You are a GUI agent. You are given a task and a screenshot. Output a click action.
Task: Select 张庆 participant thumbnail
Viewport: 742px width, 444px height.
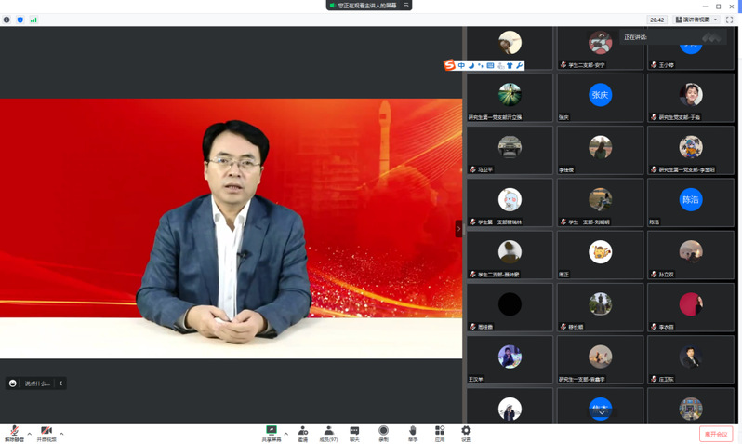click(x=600, y=99)
